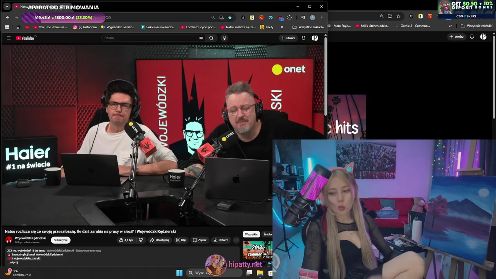Open File Explorer from the taskbar
496x279 pixels.
coord(260,273)
